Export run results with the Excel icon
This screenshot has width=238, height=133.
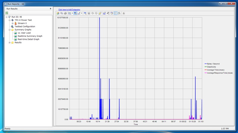click(x=7, y=13)
